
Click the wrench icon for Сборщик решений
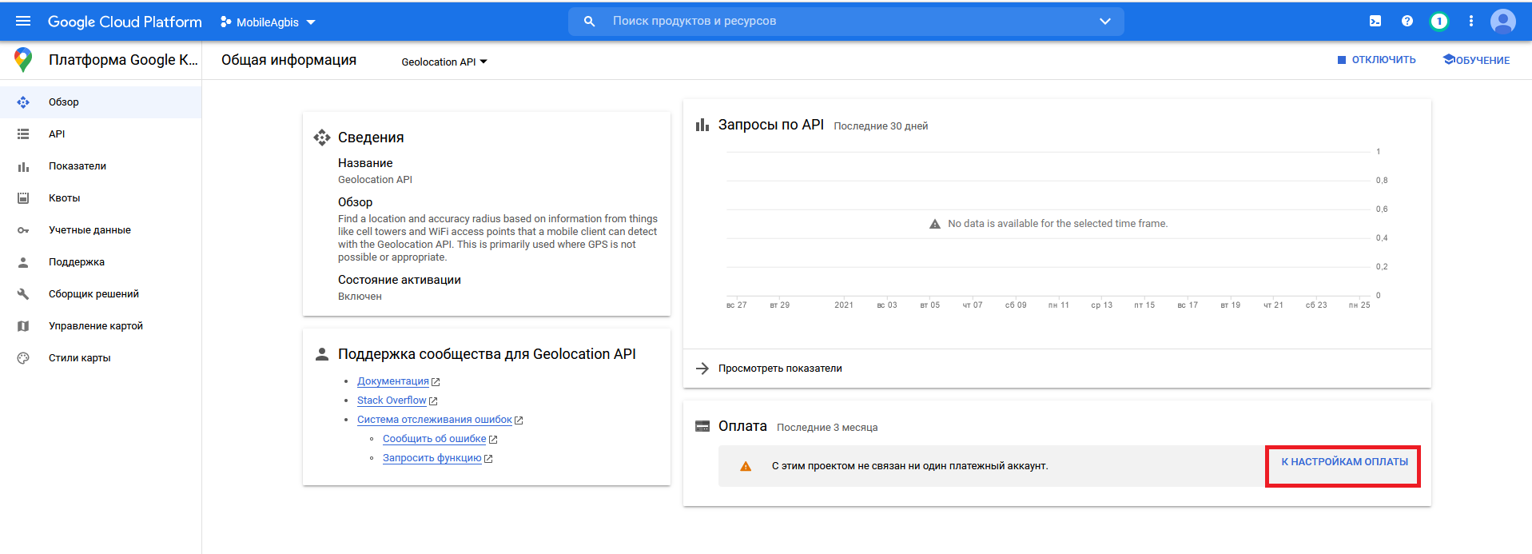point(23,294)
